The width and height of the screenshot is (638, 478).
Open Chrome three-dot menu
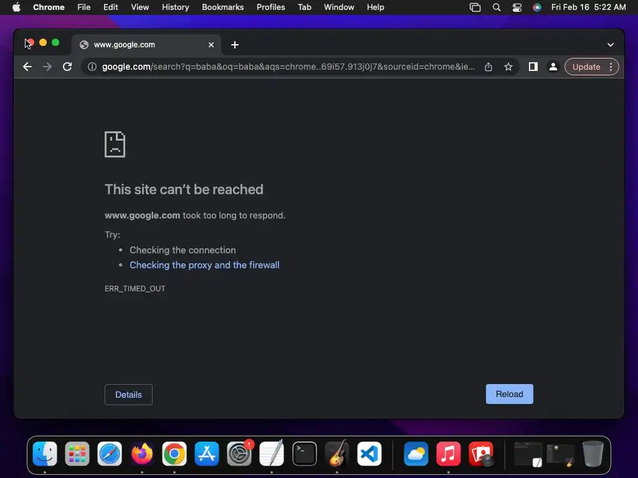click(x=611, y=67)
